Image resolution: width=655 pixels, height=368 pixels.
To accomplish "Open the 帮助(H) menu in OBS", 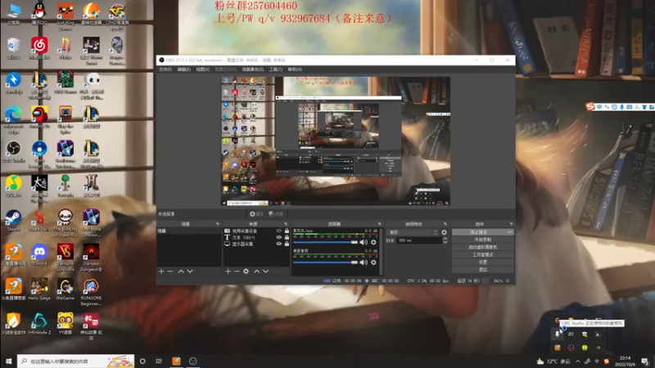I will tap(295, 70).
